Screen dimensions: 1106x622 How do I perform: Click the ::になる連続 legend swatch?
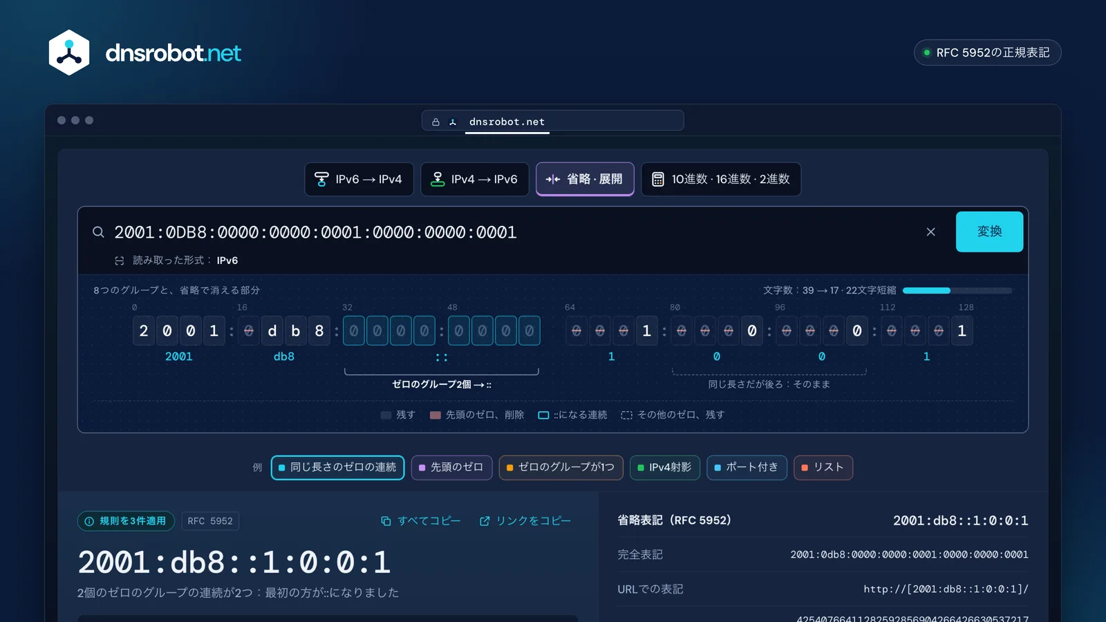click(543, 415)
